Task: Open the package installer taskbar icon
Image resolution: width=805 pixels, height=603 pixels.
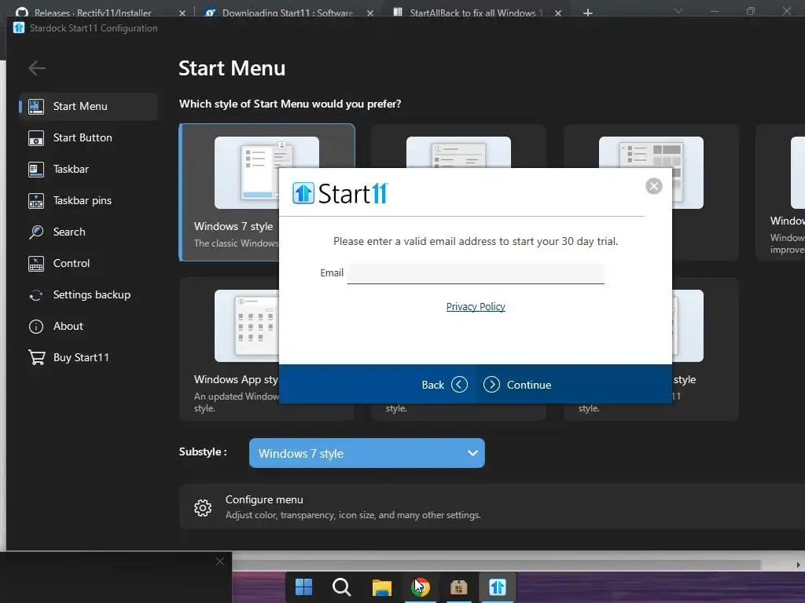Action: point(458,587)
